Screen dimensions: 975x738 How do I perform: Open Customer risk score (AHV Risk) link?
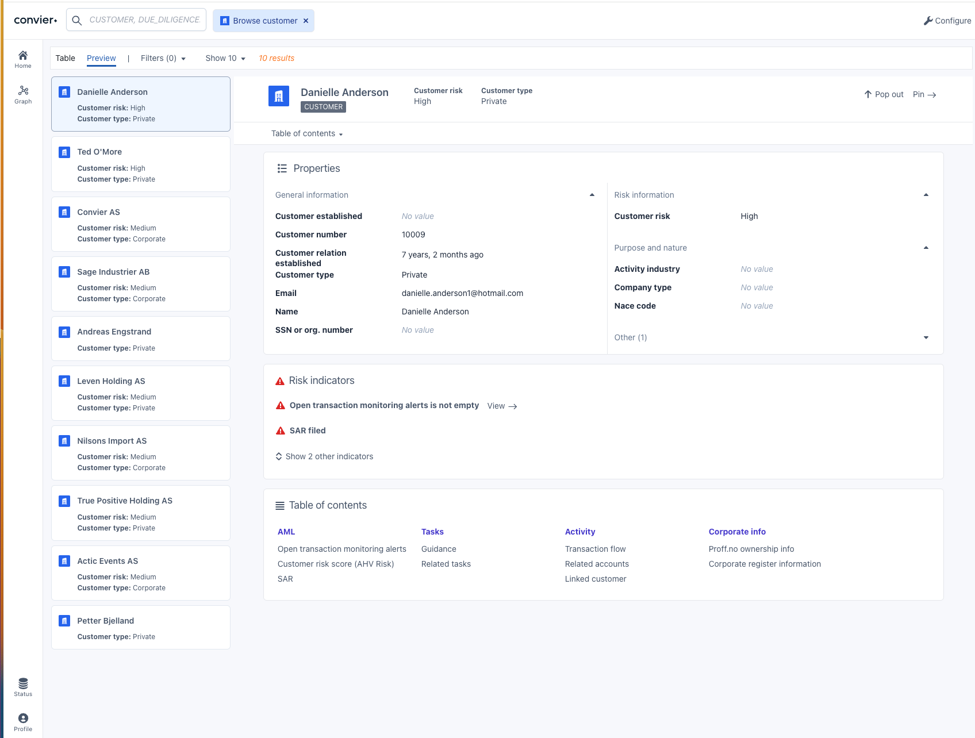tap(336, 564)
